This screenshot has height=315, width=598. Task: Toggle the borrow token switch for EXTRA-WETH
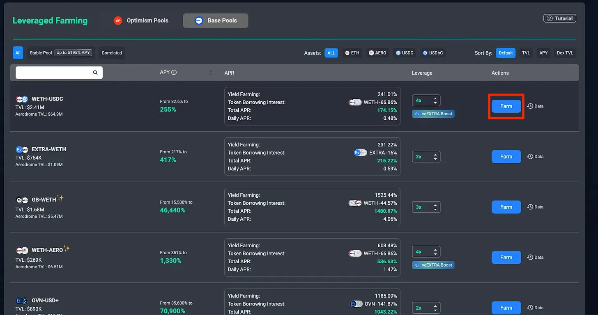361,153
